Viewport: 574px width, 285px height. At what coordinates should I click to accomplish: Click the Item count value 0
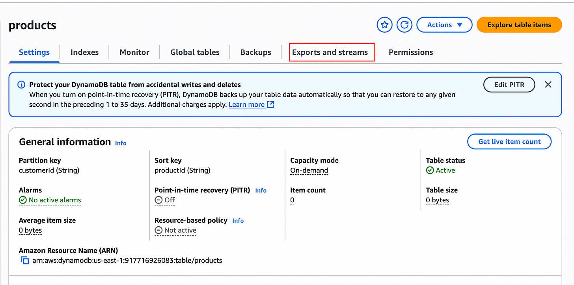point(292,200)
